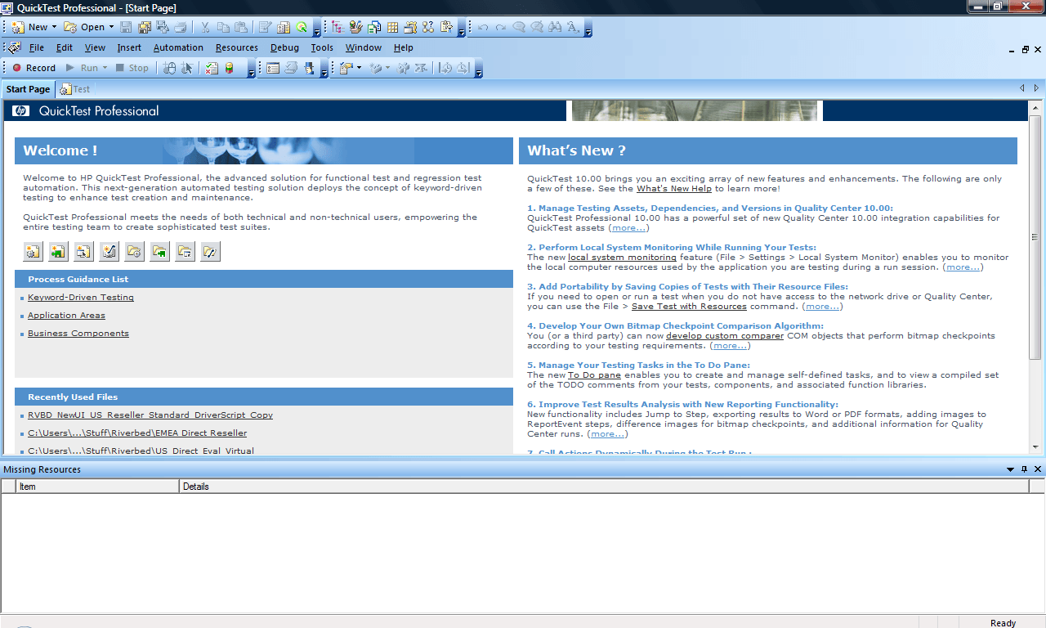Click the Uncomment Block crossed bubble icon

click(x=537, y=27)
